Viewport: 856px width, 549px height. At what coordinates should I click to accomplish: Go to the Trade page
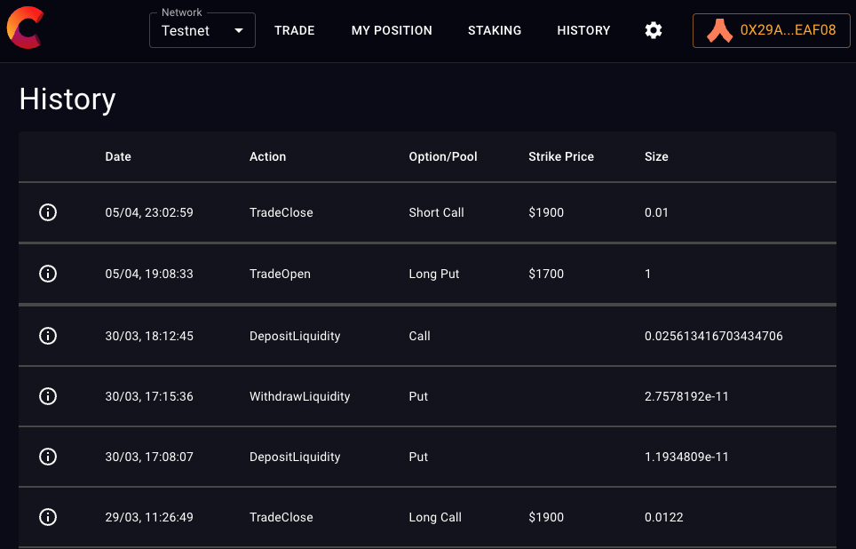coord(294,30)
